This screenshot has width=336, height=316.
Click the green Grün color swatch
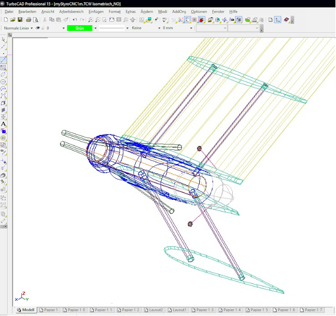[x=80, y=28]
